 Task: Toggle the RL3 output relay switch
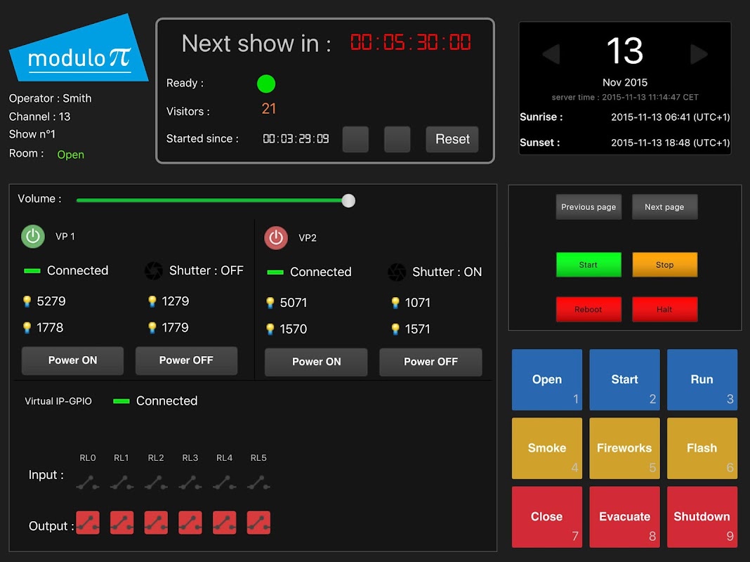(x=190, y=522)
